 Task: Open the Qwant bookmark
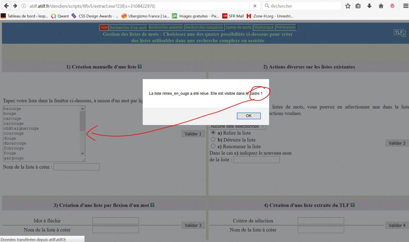point(60,16)
